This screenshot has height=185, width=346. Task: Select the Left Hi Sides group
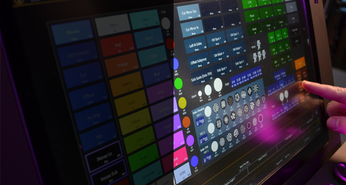click(x=196, y=45)
